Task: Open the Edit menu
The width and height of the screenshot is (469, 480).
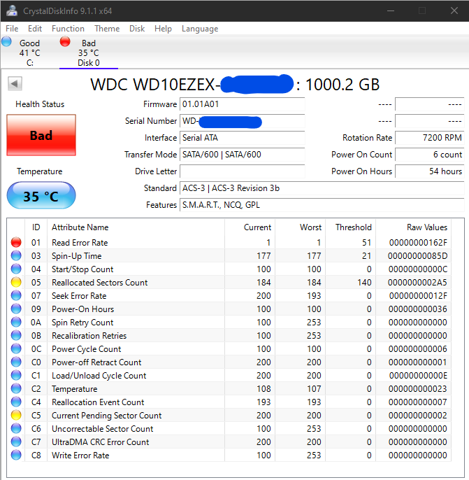Action: tap(35, 29)
